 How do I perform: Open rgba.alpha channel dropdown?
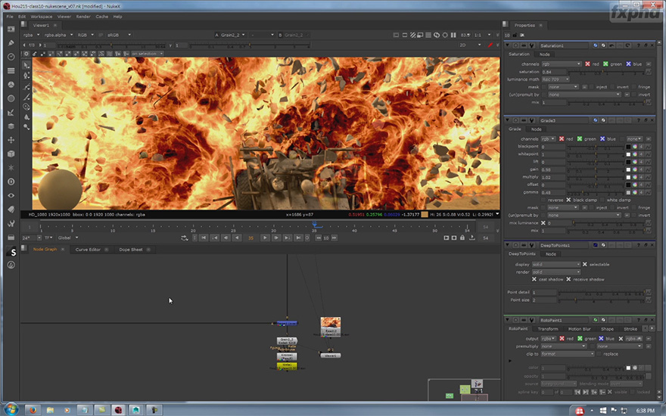pyautogui.click(x=58, y=35)
